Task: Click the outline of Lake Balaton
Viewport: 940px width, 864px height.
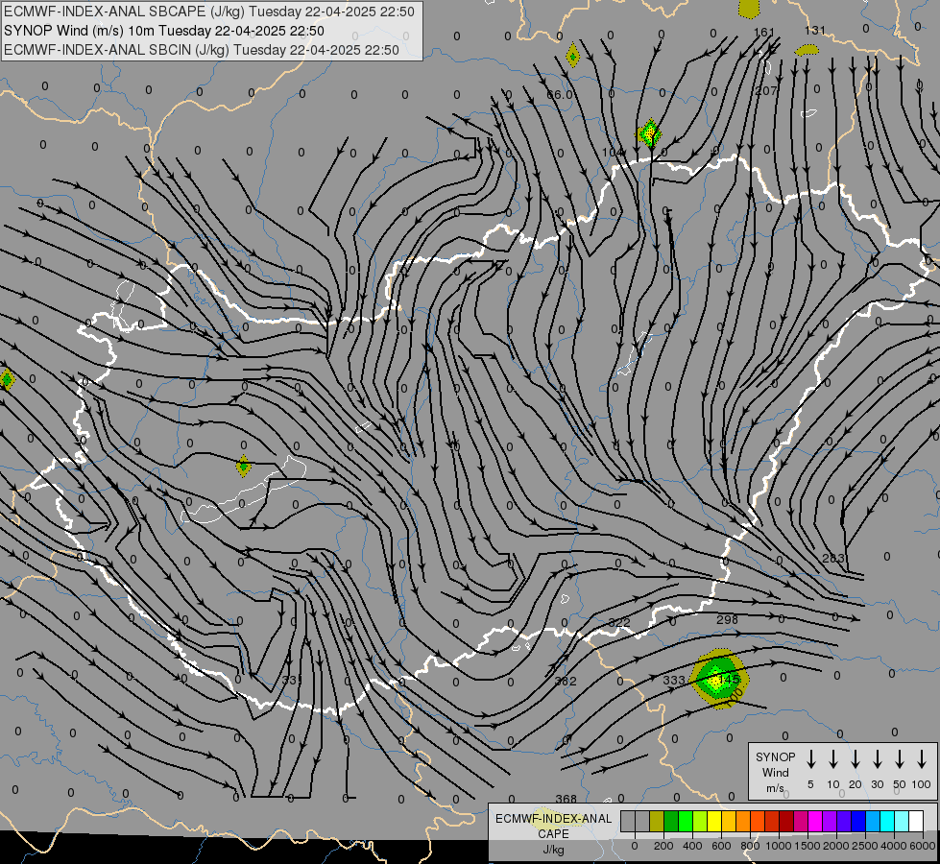Action: [244, 492]
